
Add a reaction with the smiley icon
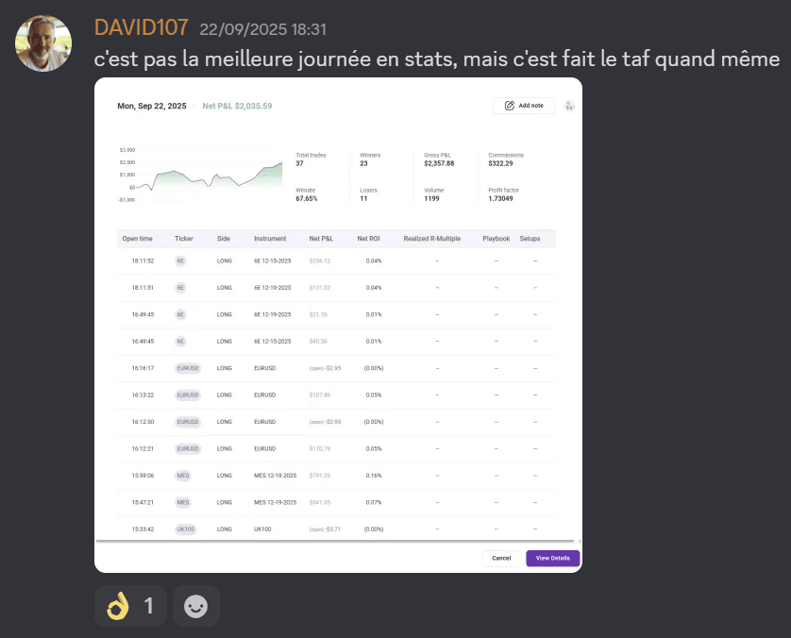coord(195,606)
